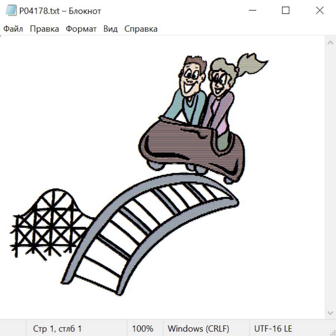
Task: Click the Notepad icon in the title bar
Action: [10, 11]
